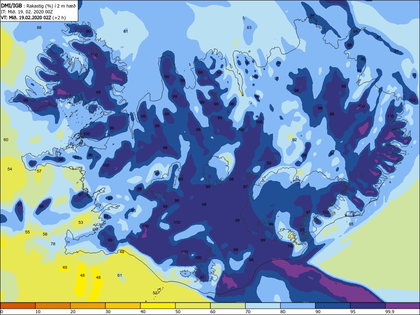The width and height of the screenshot is (420, 315).
Task: Click the humidity value 92 on the map
Action: [294, 139]
